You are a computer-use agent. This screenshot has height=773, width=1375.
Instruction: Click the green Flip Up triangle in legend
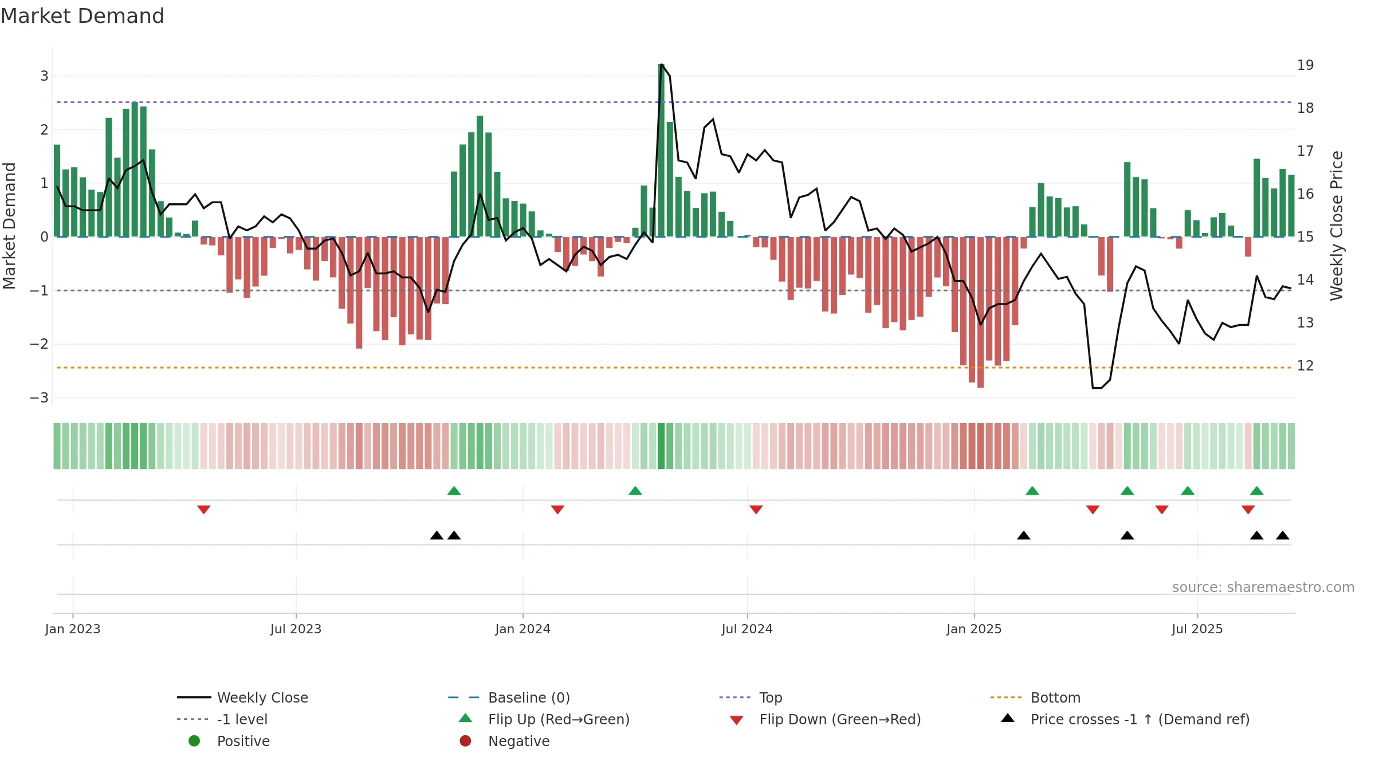(465, 718)
